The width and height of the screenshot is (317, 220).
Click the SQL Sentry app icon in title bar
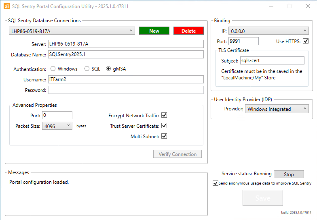(x=6, y=6)
